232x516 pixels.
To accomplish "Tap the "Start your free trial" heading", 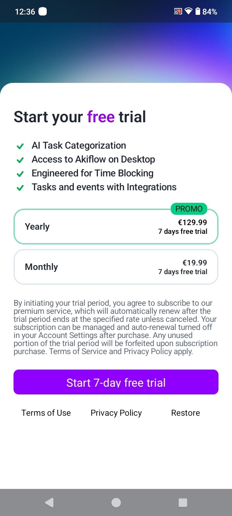I will [80, 117].
